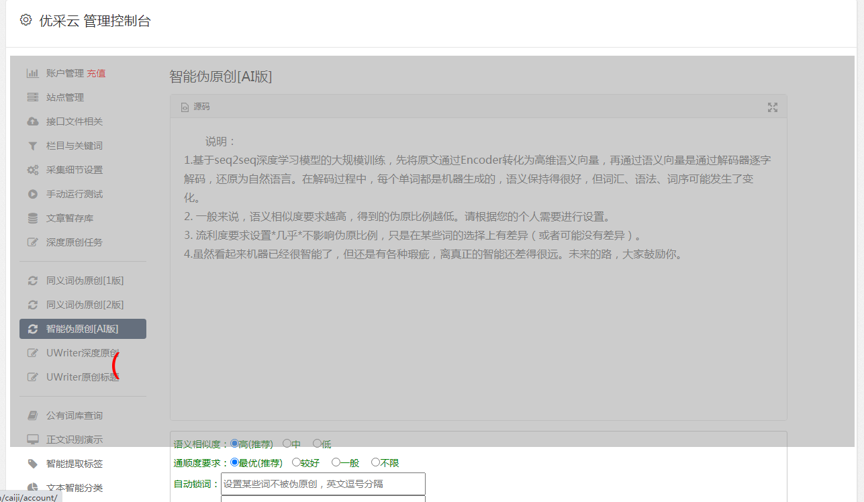Click inside the editor text area
The image size is (864, 502).
tap(478, 269)
